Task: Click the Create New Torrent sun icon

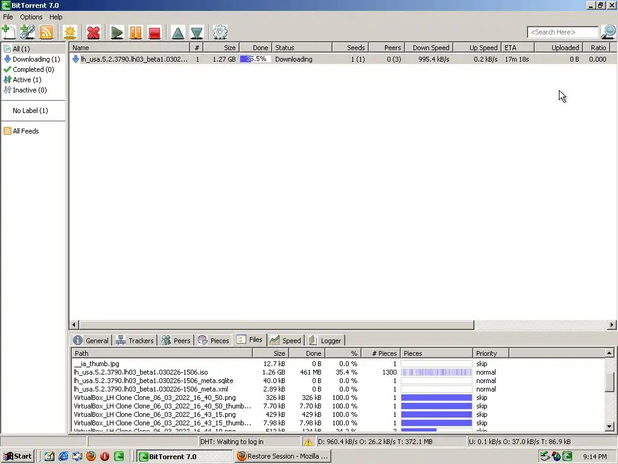Action: point(70,32)
